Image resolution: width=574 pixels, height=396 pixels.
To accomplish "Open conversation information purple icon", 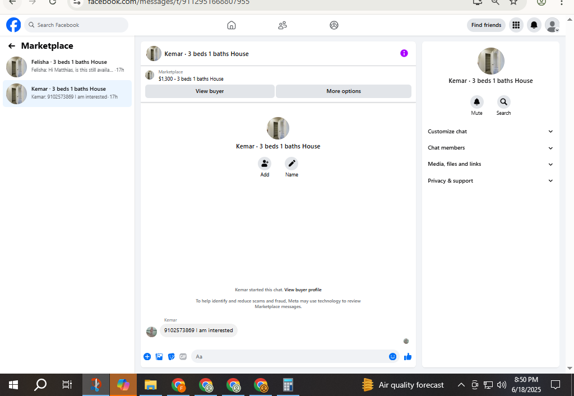I will pos(404,53).
